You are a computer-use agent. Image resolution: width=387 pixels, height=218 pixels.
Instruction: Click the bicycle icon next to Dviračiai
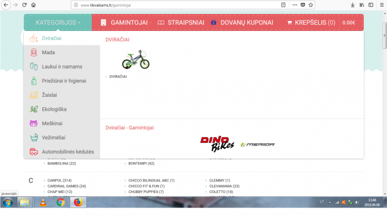pos(34,39)
